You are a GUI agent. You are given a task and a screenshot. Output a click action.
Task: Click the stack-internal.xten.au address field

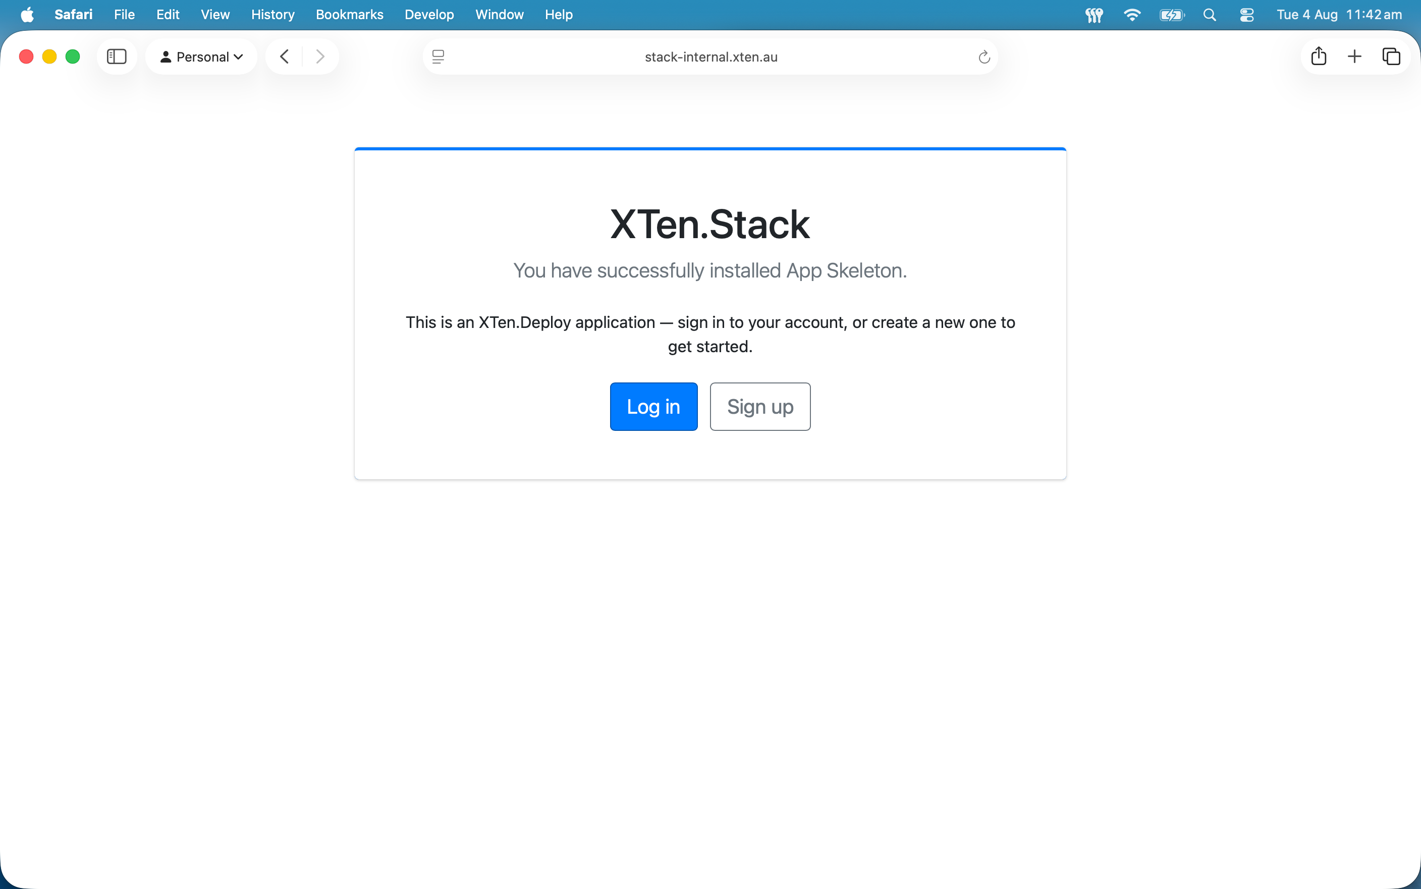pos(711,57)
